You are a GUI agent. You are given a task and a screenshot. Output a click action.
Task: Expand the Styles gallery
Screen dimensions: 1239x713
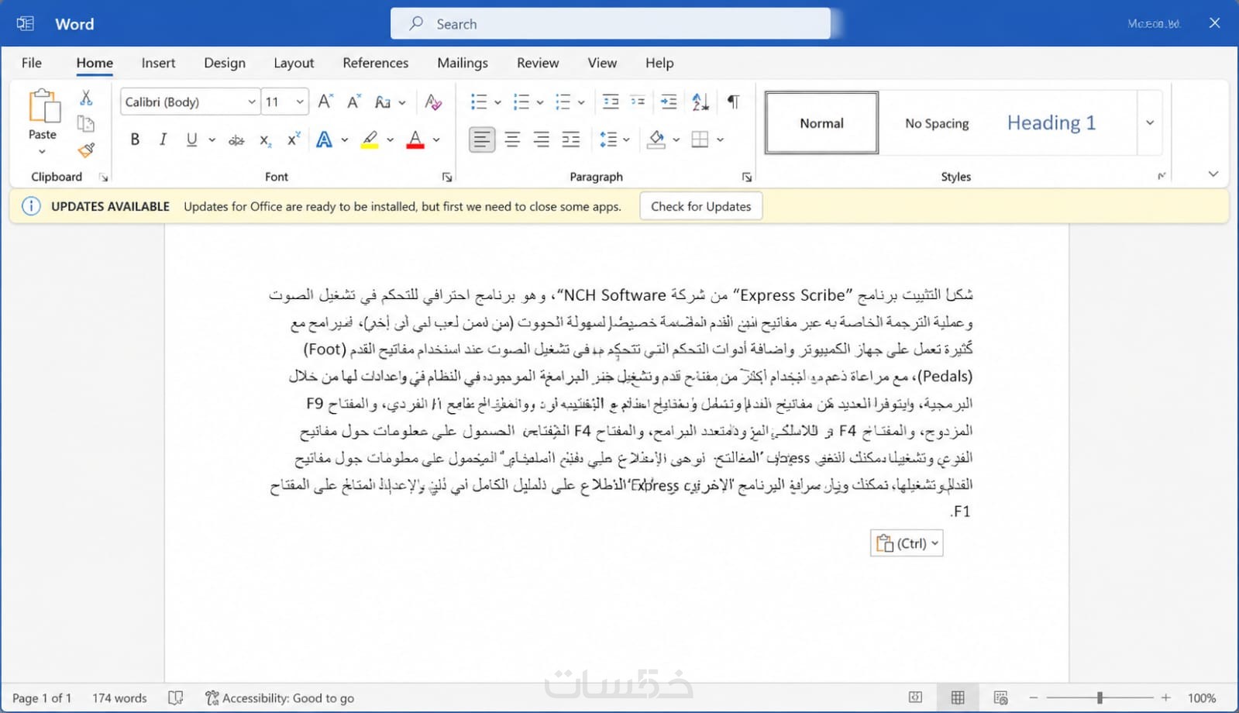(1150, 122)
